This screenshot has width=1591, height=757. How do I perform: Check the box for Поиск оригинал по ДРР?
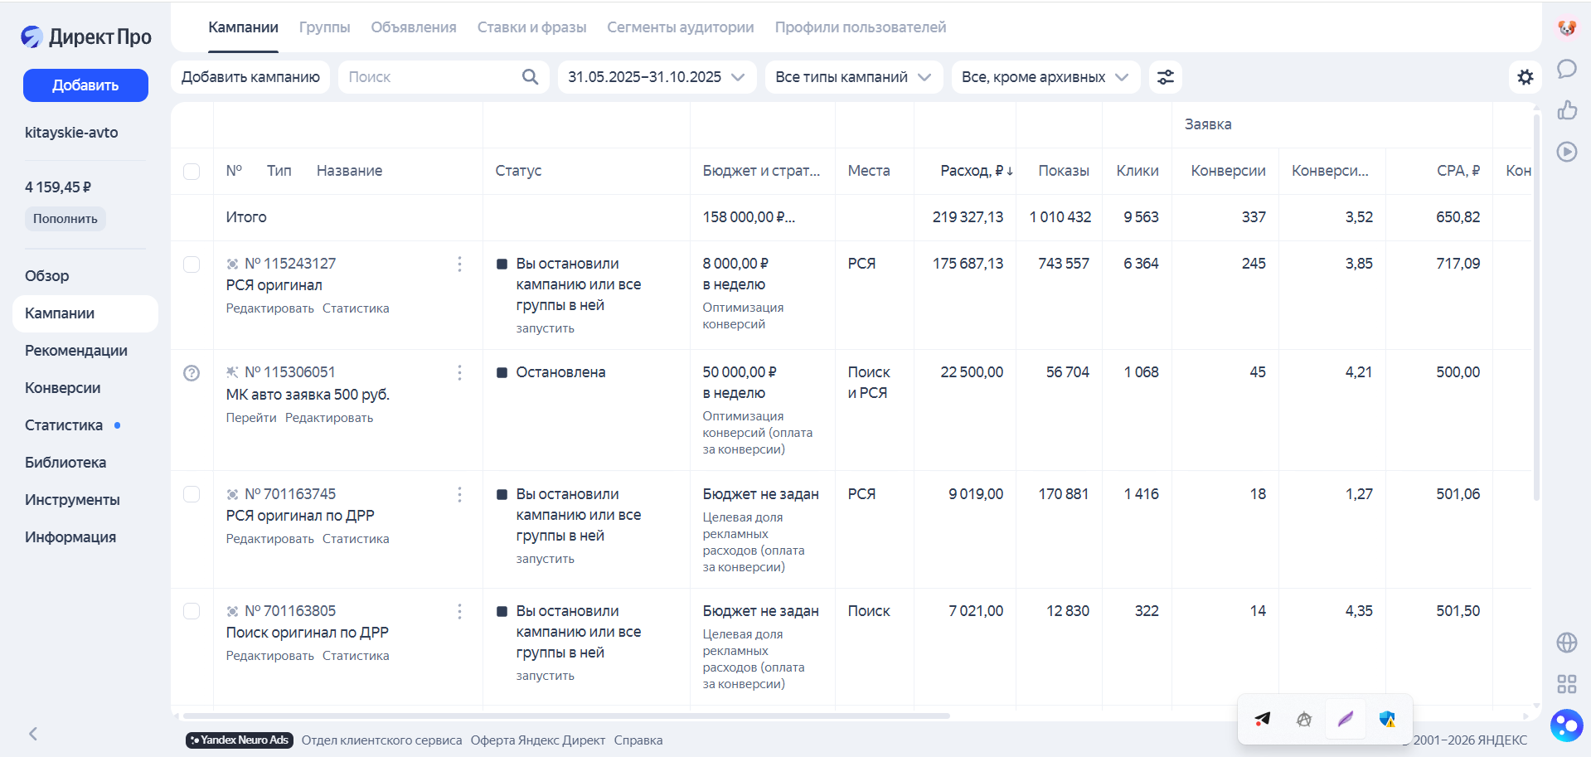[192, 611]
